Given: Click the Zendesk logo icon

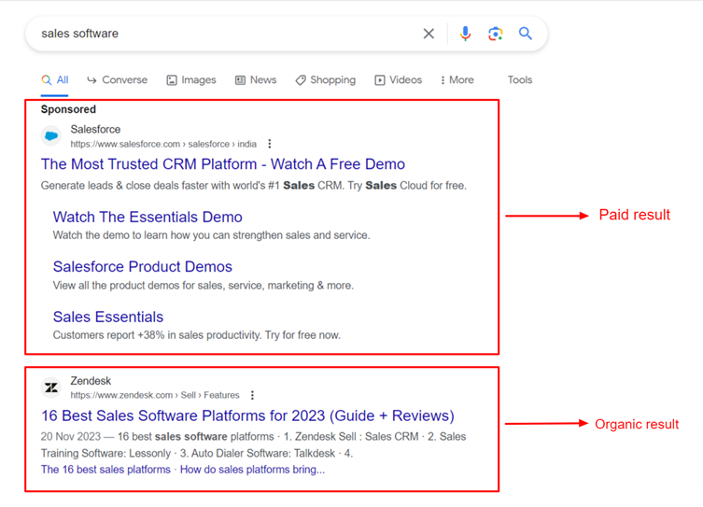Looking at the screenshot, I should click(x=51, y=387).
